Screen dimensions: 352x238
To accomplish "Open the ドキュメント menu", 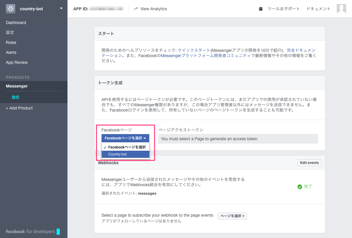I will [318, 9].
